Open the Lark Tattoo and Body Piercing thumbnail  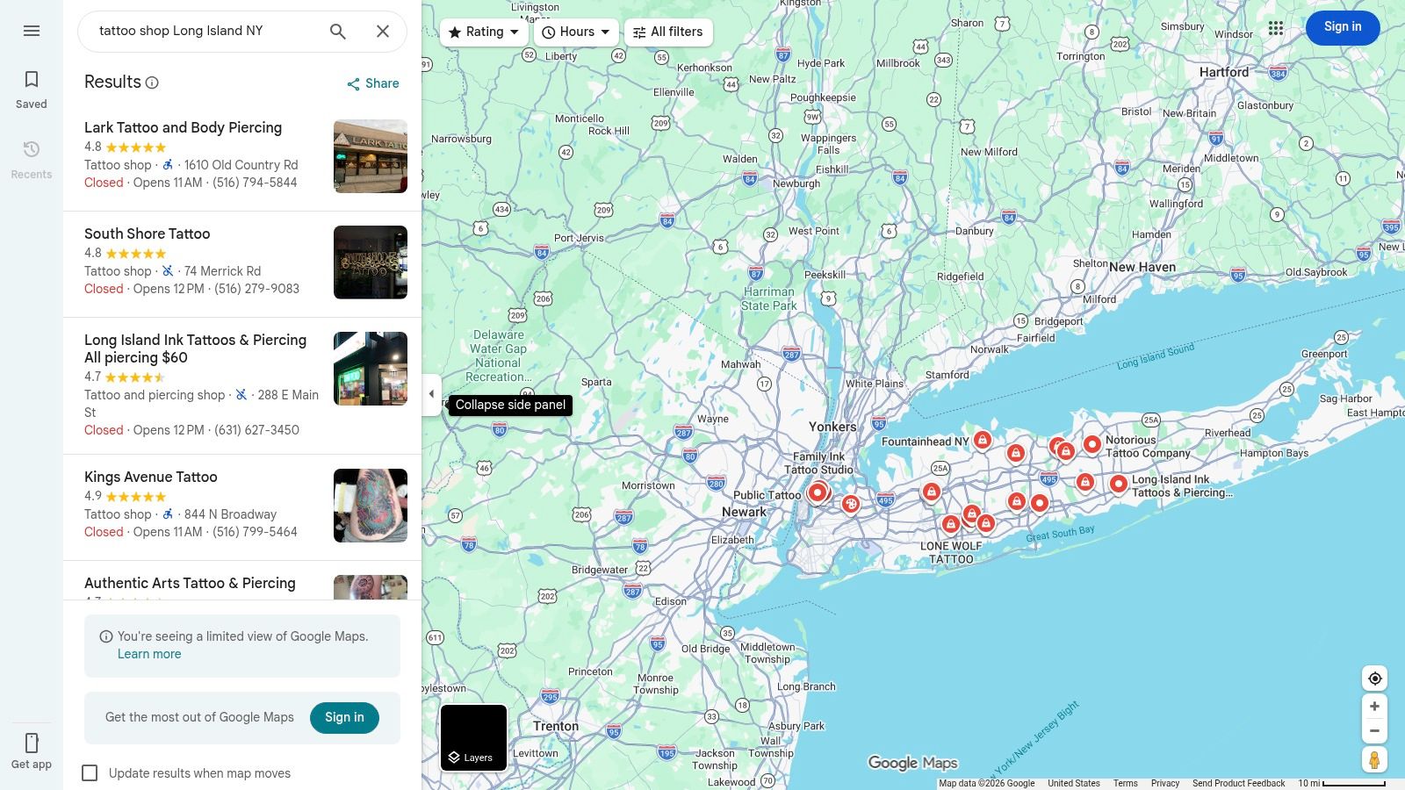tap(370, 156)
